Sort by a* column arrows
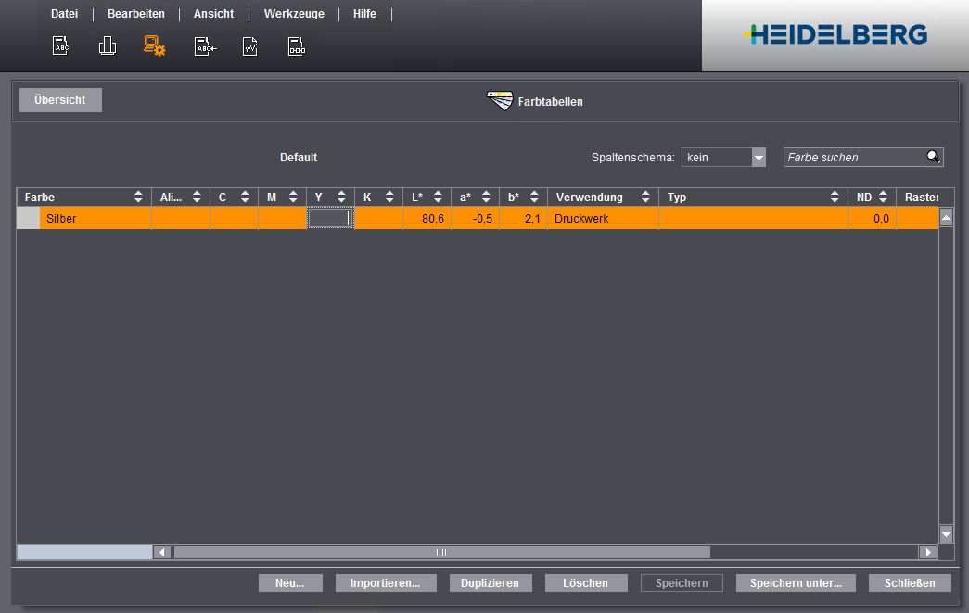Screen dimensions: 969x613 point(486,198)
